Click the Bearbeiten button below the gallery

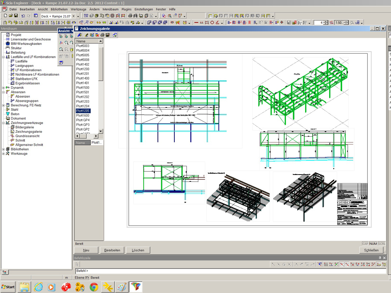click(x=112, y=250)
